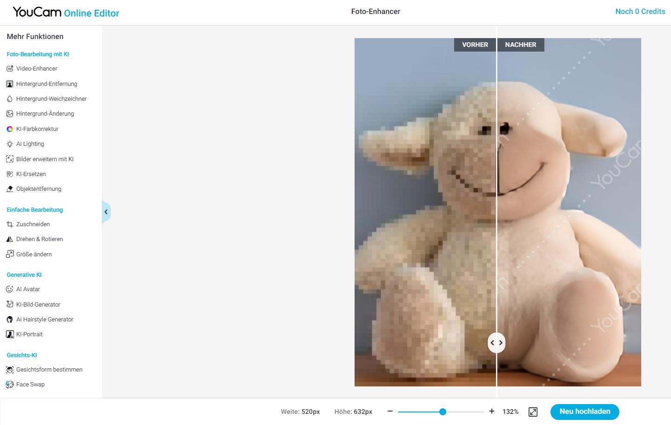Select Hintergrund-Weichzeichner menu item
The width and height of the screenshot is (671, 425).
pos(51,99)
